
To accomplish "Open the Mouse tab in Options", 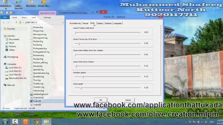I will (85, 23).
